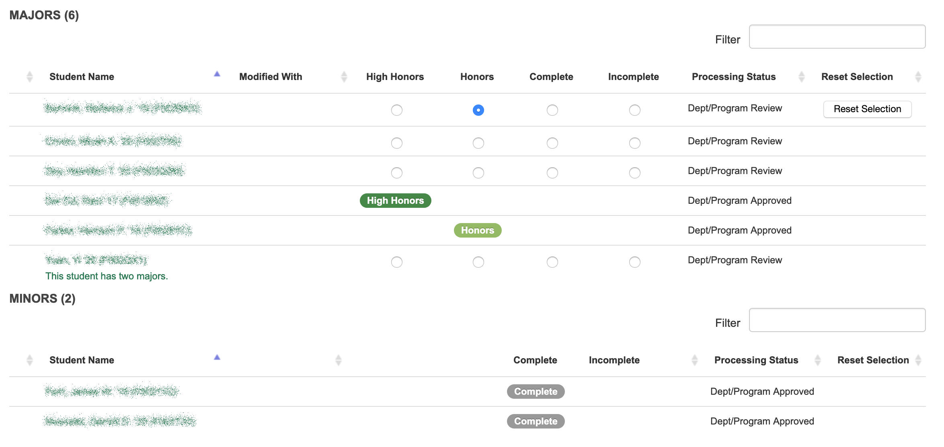The image size is (944, 447).
Task: Click sort arrows left of Minors Student Name
Action: point(29,360)
